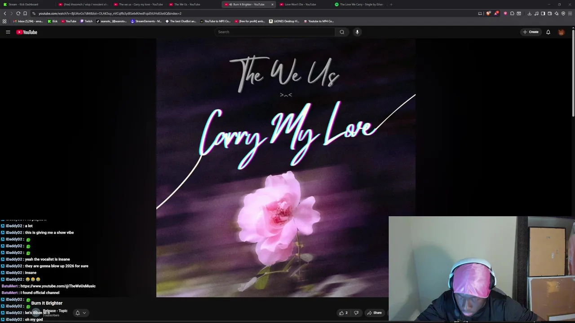Open the VPN shield icon

pos(563,13)
